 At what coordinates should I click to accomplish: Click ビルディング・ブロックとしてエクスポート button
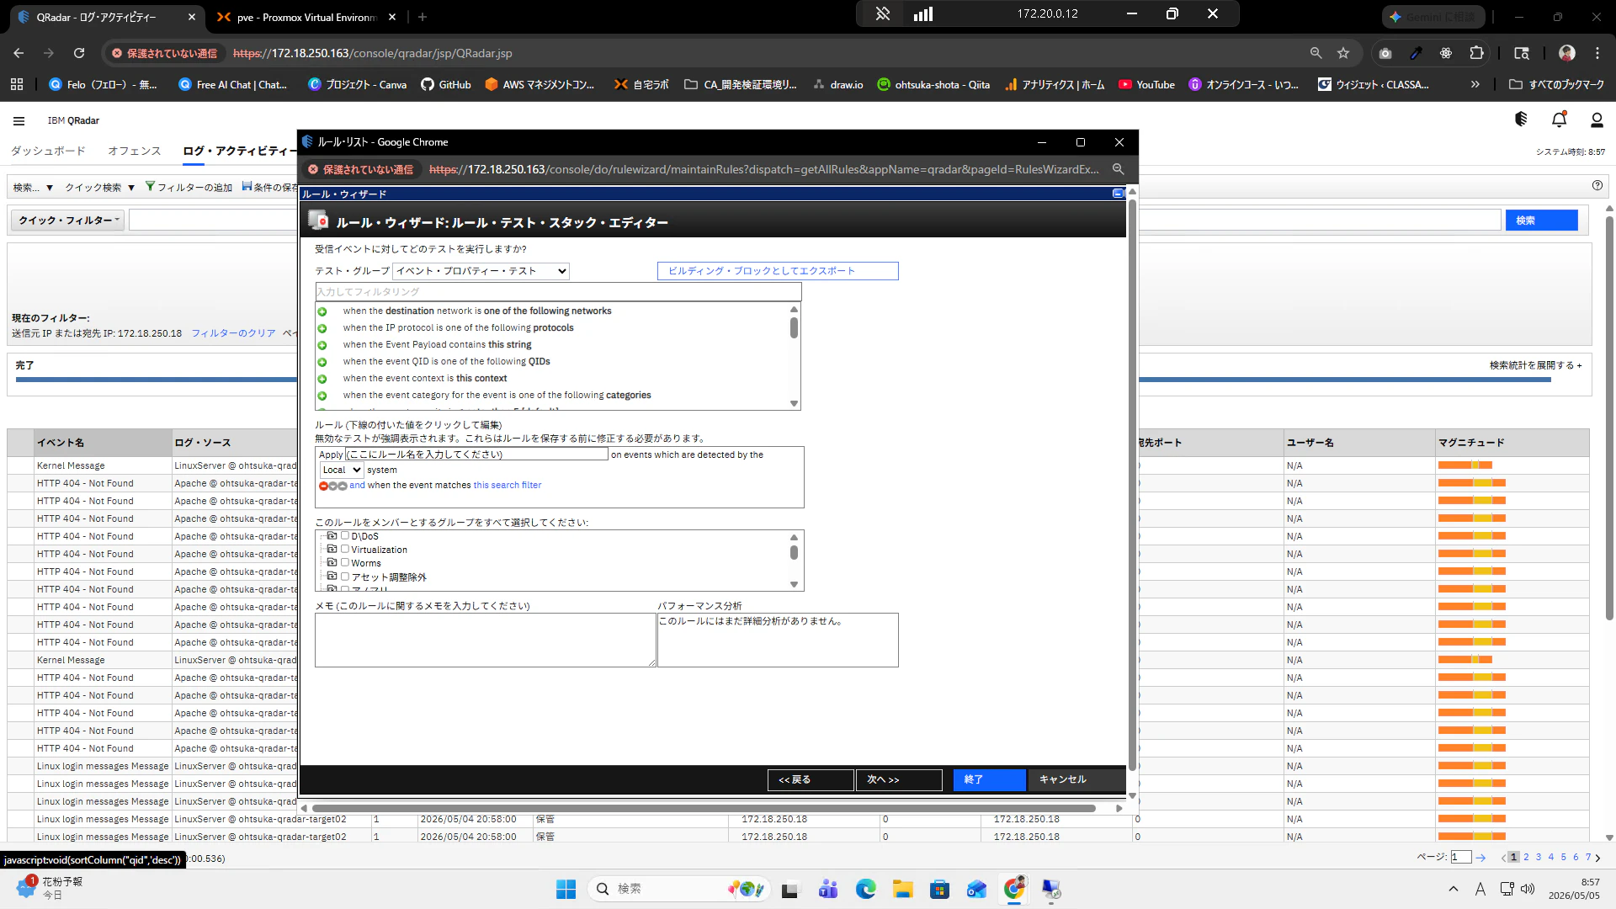pyautogui.click(x=778, y=271)
